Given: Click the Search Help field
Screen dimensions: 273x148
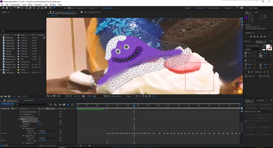Looking at the screenshot, I should (259, 8).
